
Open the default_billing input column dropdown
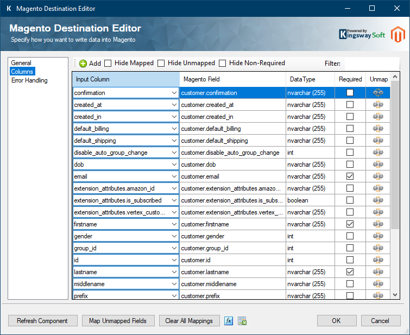click(x=174, y=129)
